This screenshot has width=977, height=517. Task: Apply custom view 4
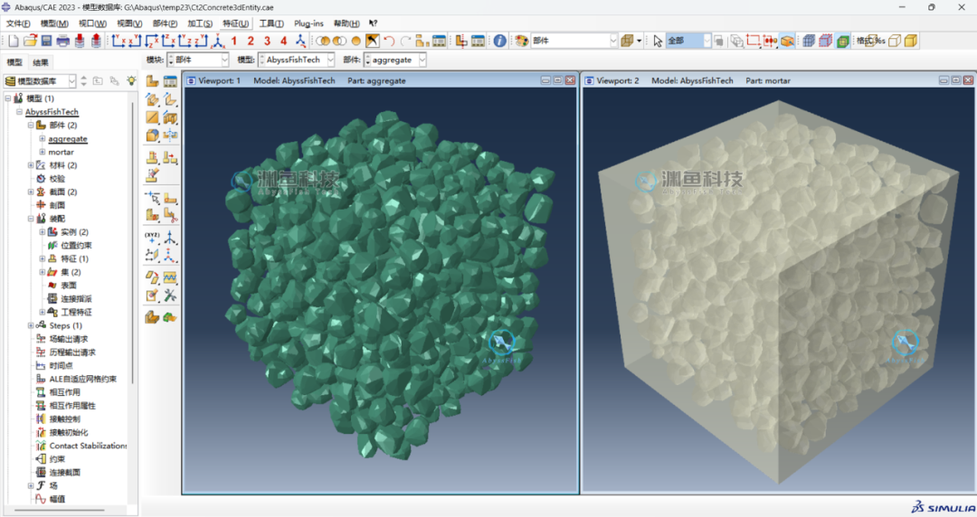tap(283, 41)
